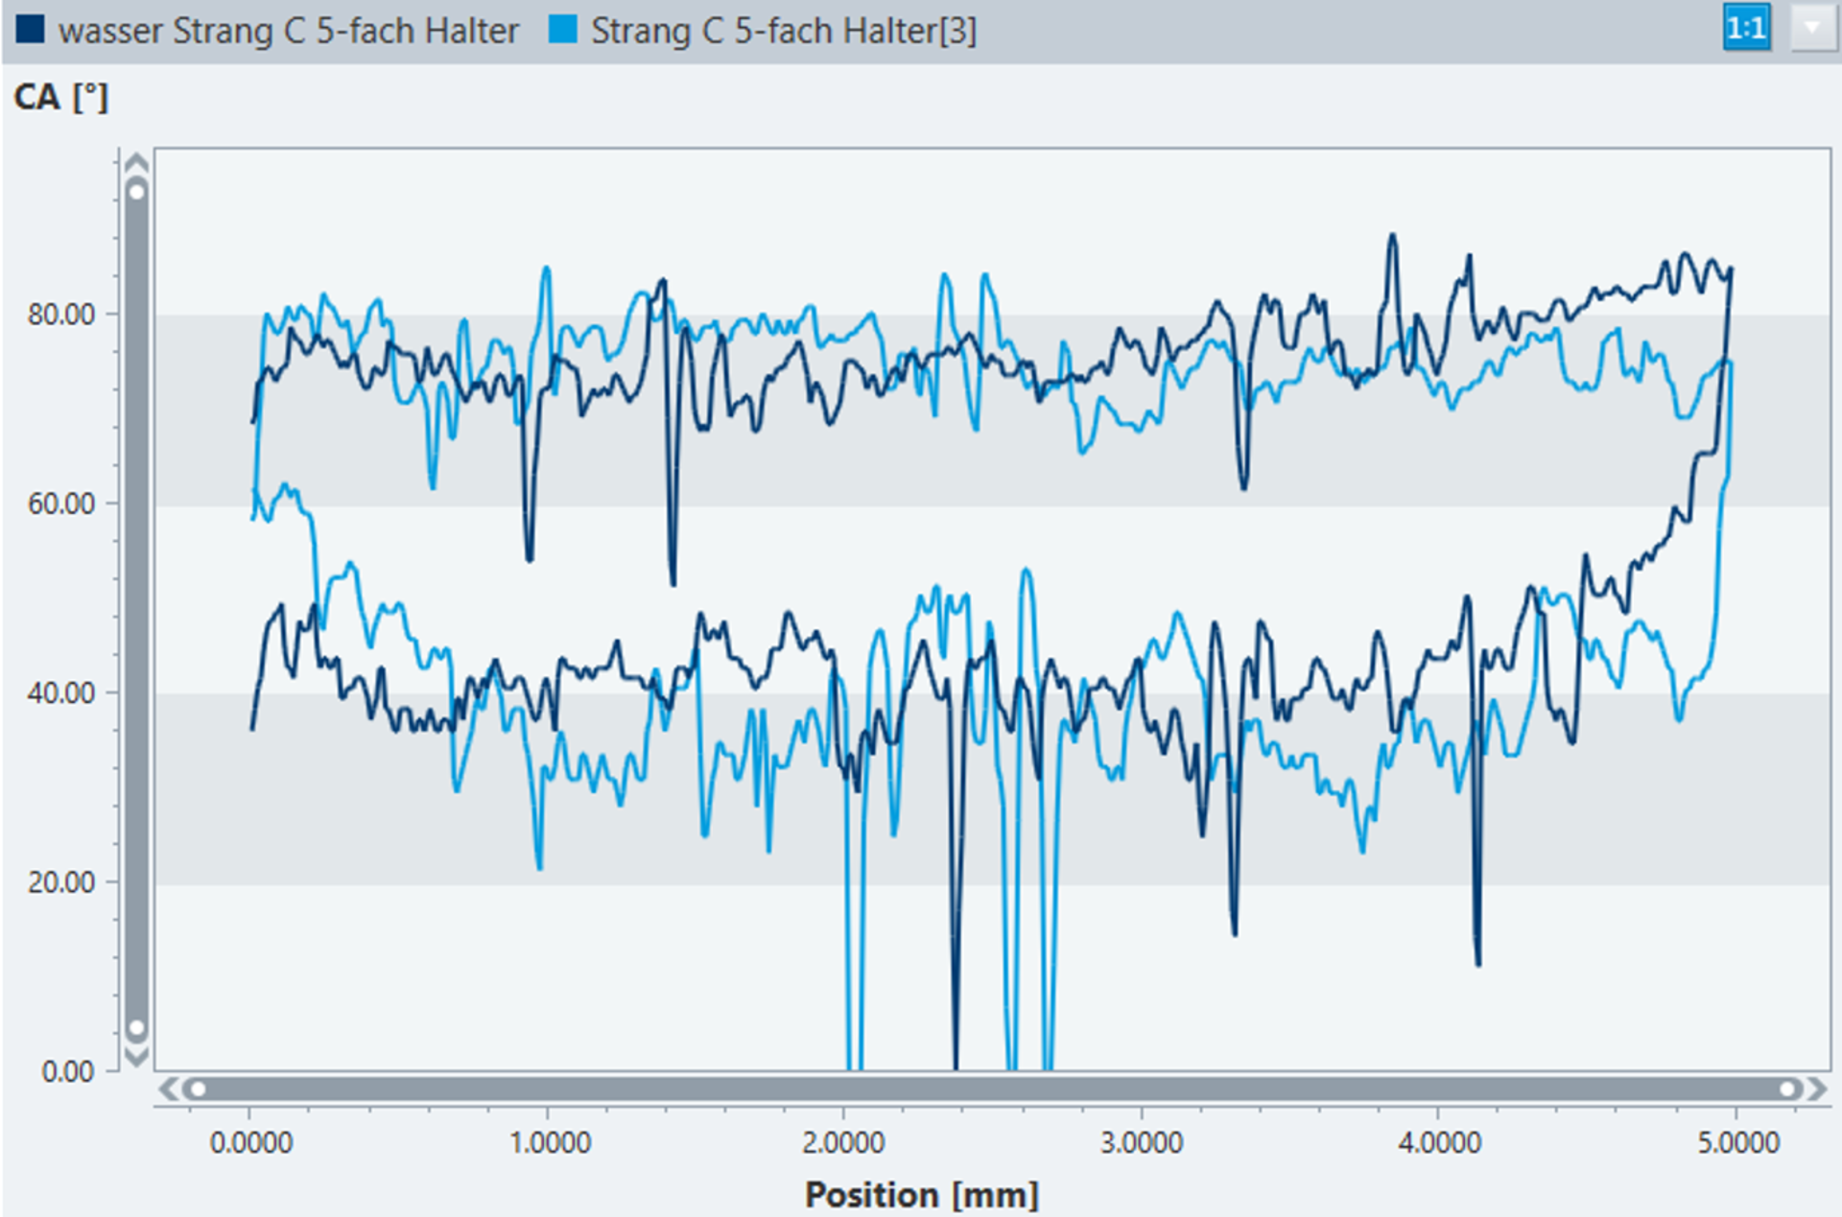Click the 2.0000 x-axis tick label
The height and width of the screenshot is (1217, 1842).
843,1143
